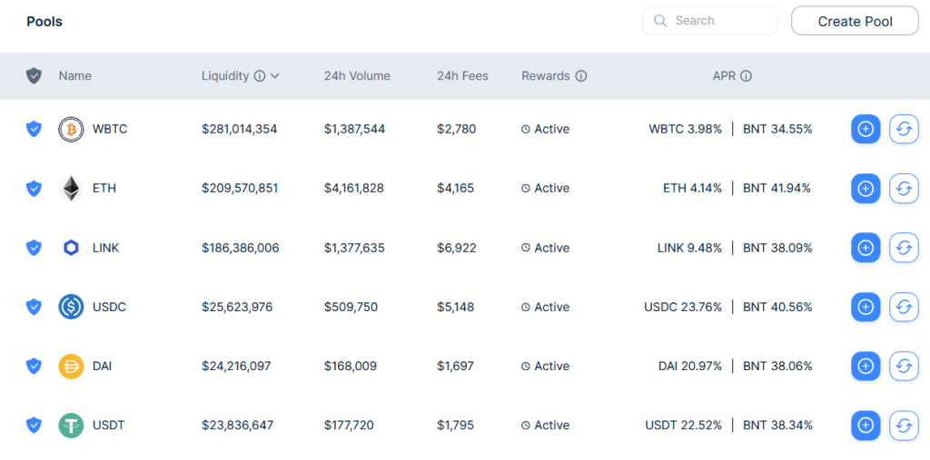The height and width of the screenshot is (460, 930).
Task: Click 24h volume value $168,009
Action: (350, 367)
